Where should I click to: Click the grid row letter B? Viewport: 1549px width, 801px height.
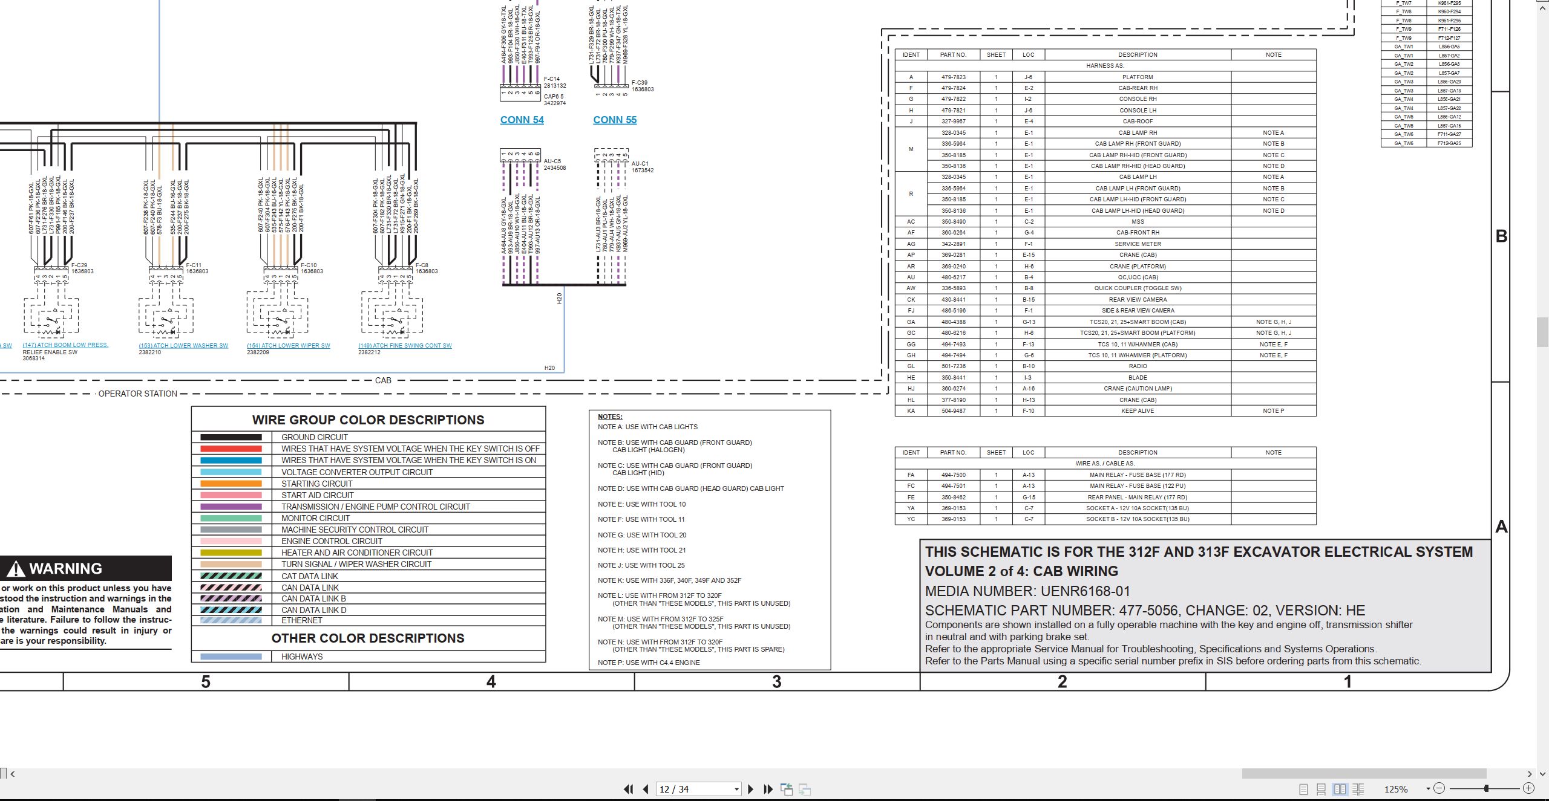click(x=1501, y=236)
